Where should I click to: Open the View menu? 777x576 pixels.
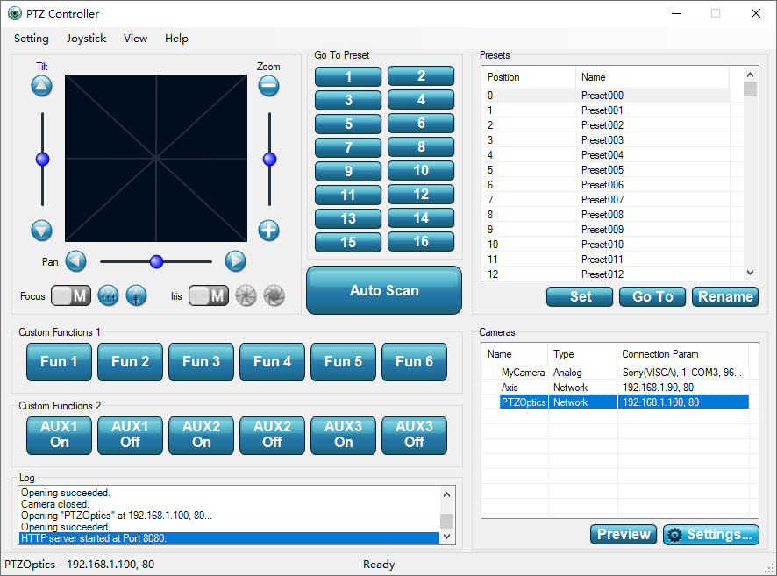[135, 39]
